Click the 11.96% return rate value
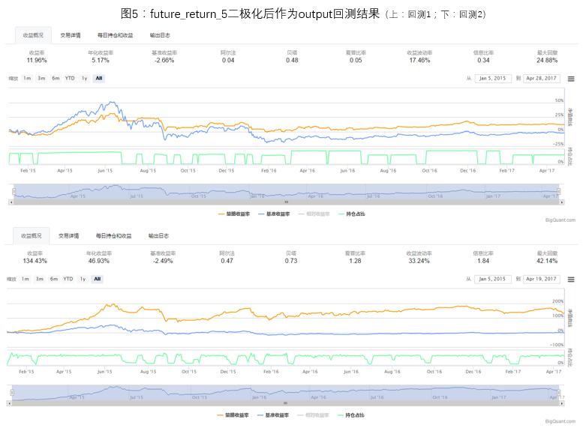 pos(37,61)
